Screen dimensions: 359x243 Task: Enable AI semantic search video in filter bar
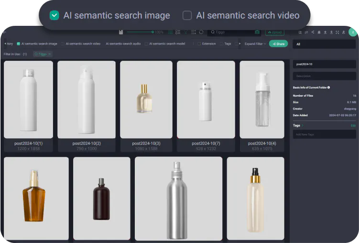pos(62,44)
